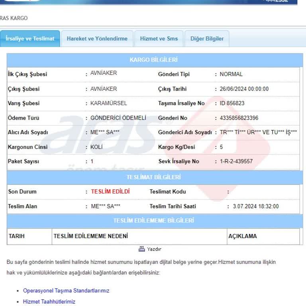
Task: Open the Hizmet ve Sms tab
Action: tap(159, 39)
